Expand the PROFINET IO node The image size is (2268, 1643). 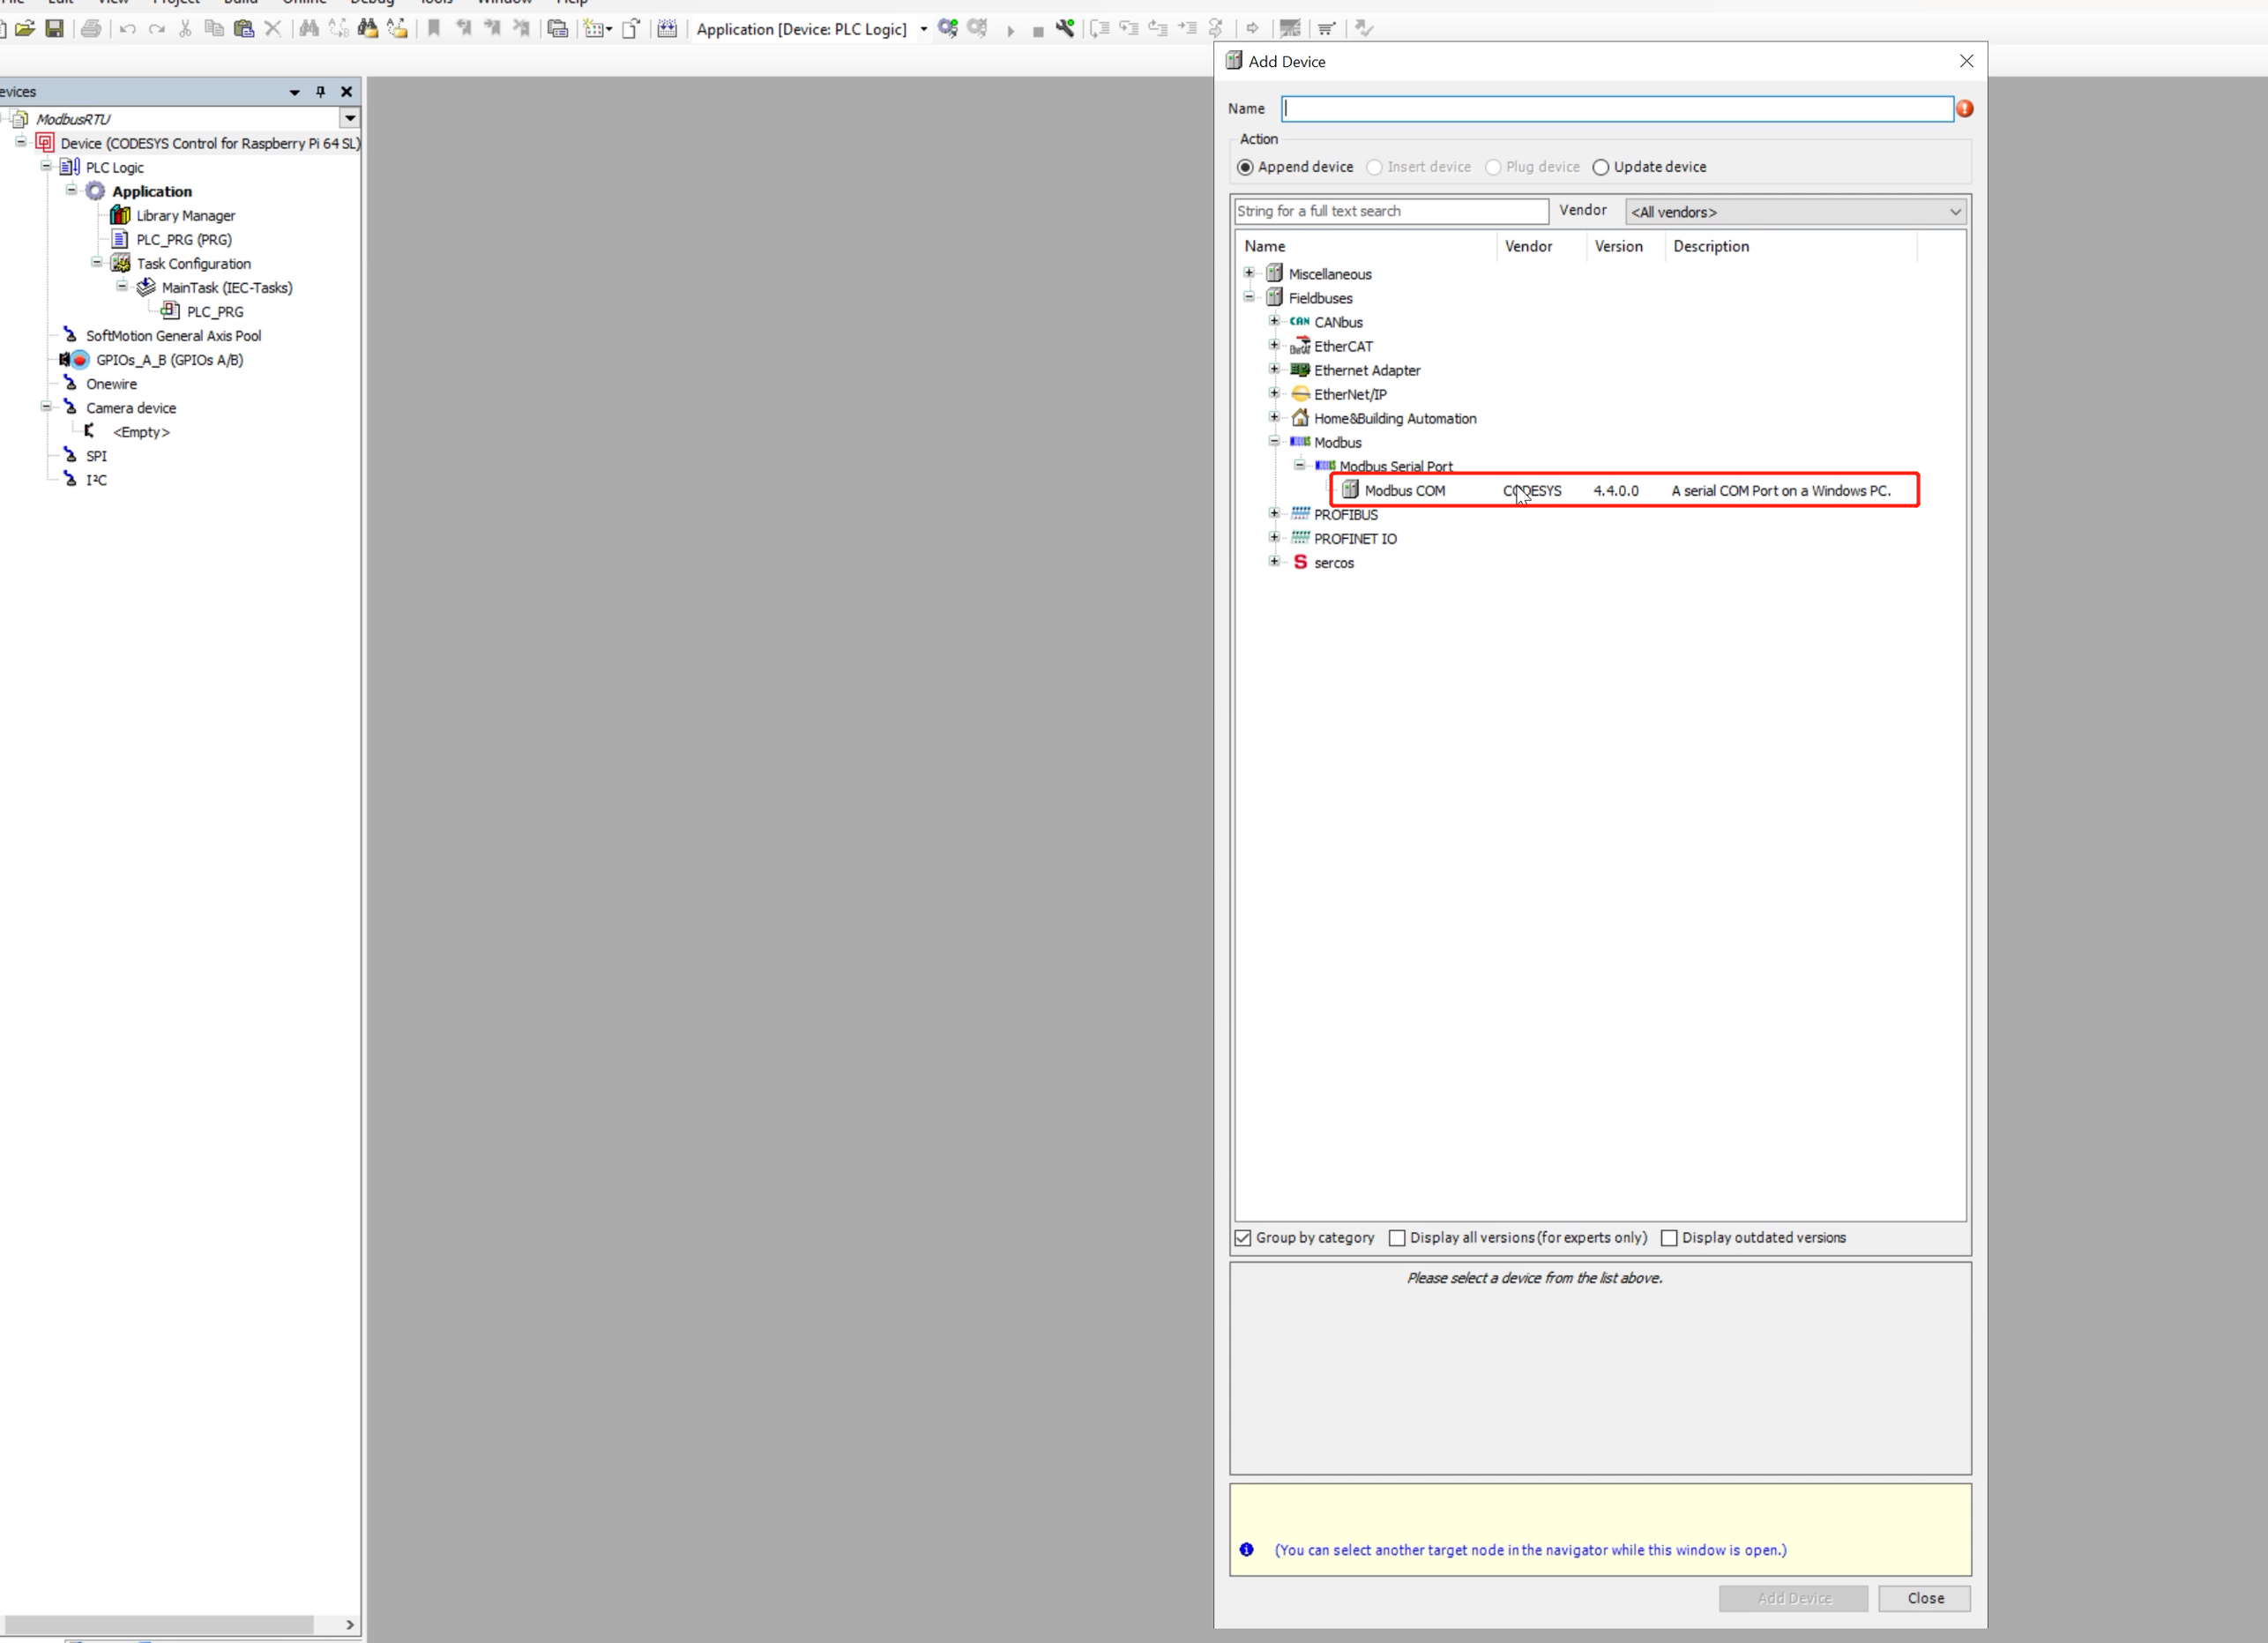[x=1274, y=537]
